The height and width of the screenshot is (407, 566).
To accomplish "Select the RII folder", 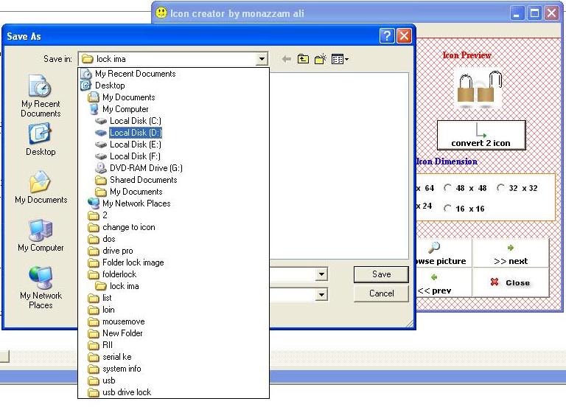I will [x=174, y=345].
